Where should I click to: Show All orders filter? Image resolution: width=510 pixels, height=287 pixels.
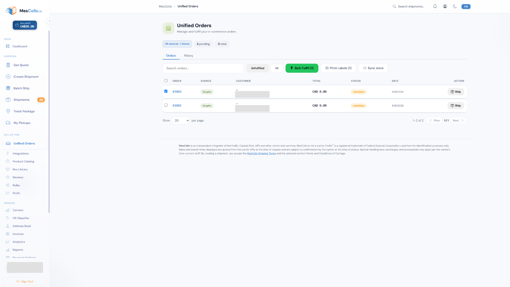point(277,68)
